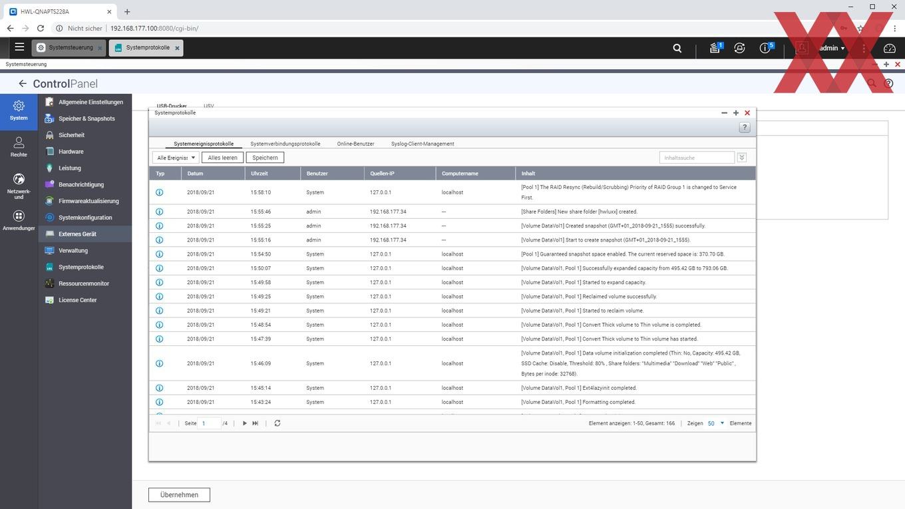Screen dimensions: 905x509
Task: Switch to Systemprotokolle taskbar tab
Action: (146, 48)
